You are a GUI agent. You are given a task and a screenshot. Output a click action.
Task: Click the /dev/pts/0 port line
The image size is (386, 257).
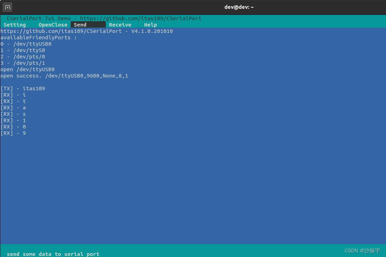(22, 57)
